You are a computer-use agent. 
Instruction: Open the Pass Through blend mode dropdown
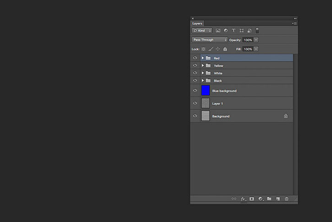pyautogui.click(x=210, y=39)
